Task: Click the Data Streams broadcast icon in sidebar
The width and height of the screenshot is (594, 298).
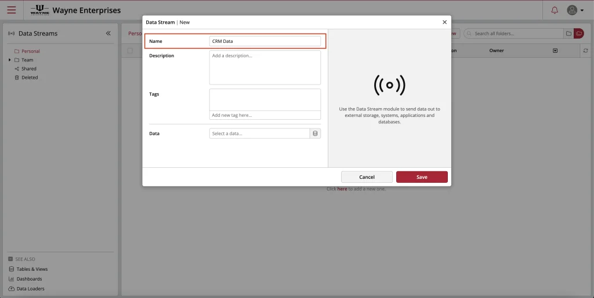Action: [x=12, y=33]
